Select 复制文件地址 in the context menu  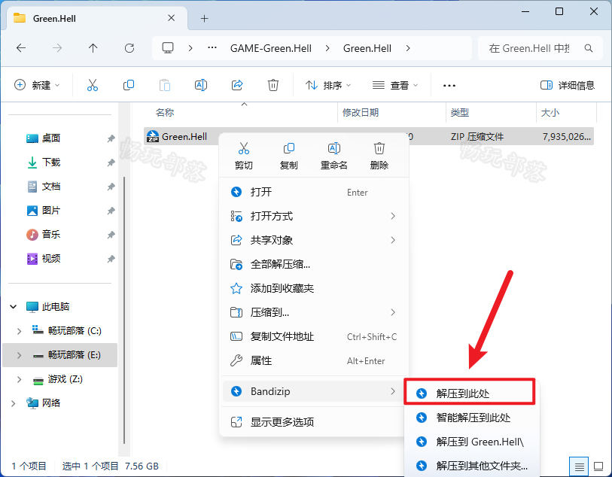[x=314, y=336]
